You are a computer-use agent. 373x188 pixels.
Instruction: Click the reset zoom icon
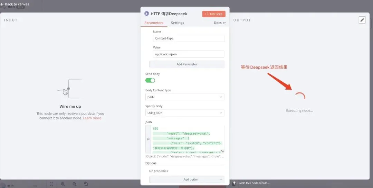[x=86, y=184]
